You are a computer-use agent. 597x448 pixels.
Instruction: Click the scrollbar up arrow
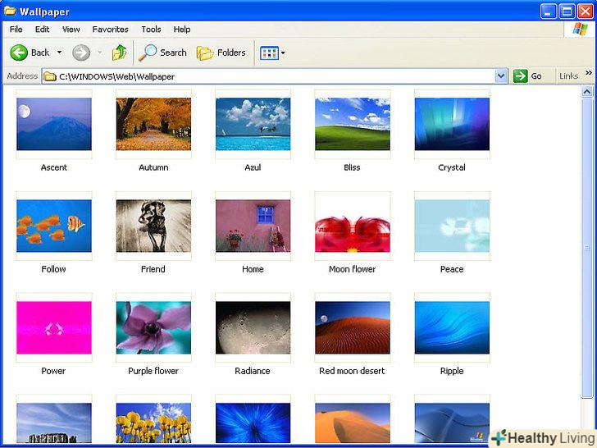click(x=586, y=92)
